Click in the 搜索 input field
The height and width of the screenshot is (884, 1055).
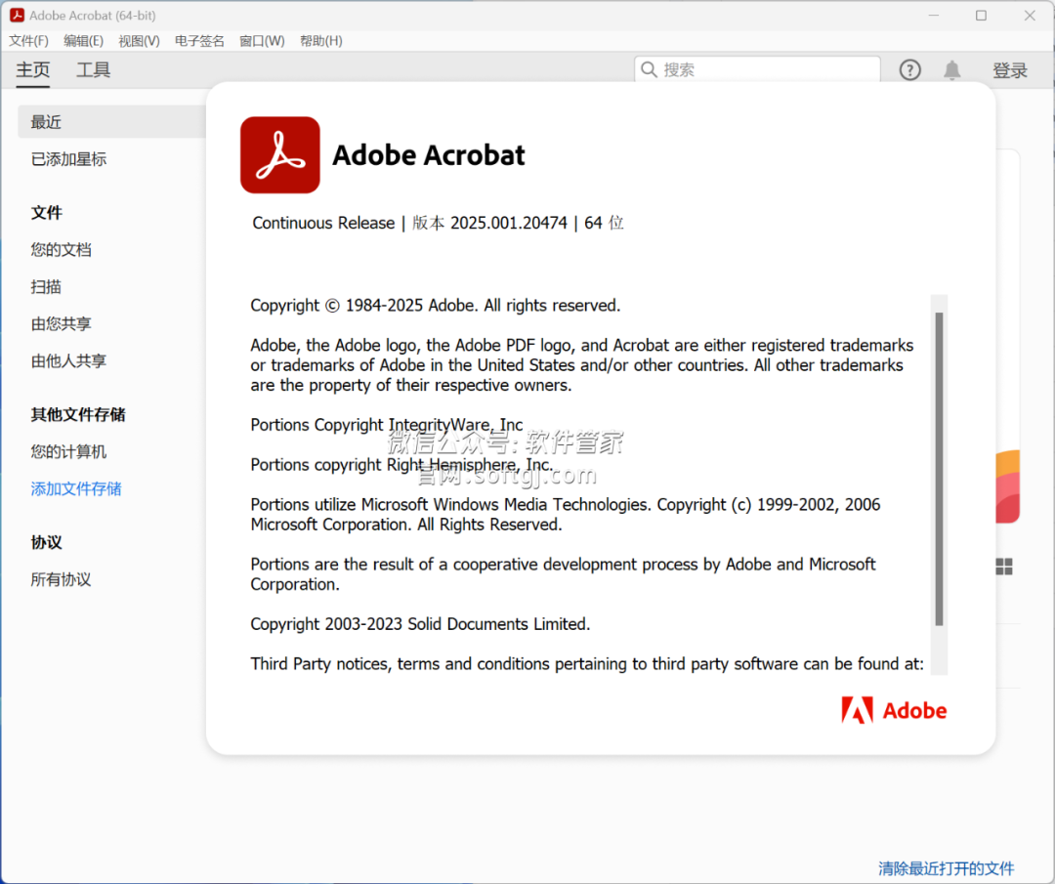point(767,70)
